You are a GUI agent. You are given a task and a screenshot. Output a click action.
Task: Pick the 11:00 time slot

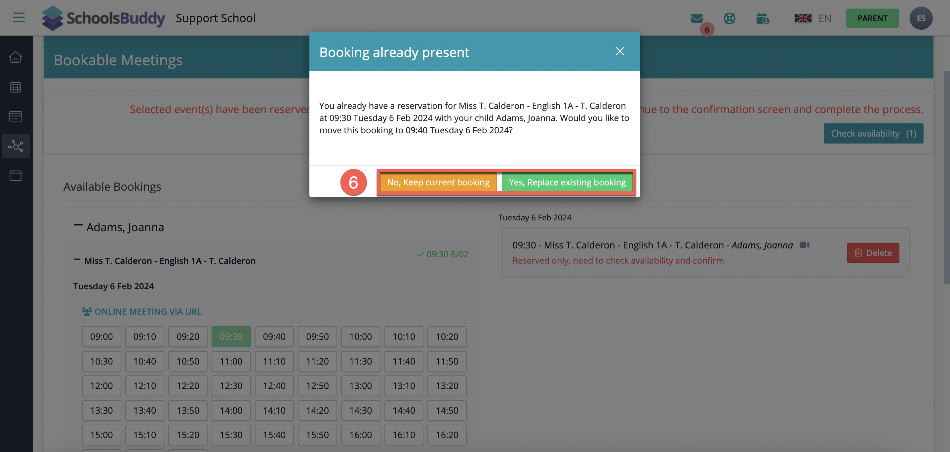[231, 361]
